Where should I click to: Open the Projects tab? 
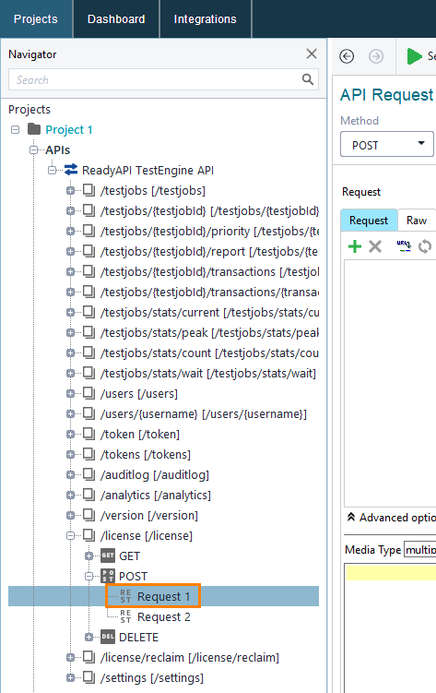click(x=36, y=19)
